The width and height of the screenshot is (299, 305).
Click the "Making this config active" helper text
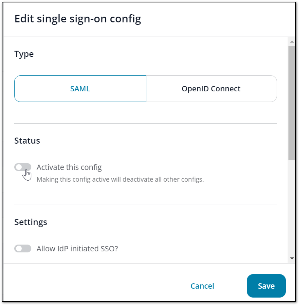click(x=120, y=180)
